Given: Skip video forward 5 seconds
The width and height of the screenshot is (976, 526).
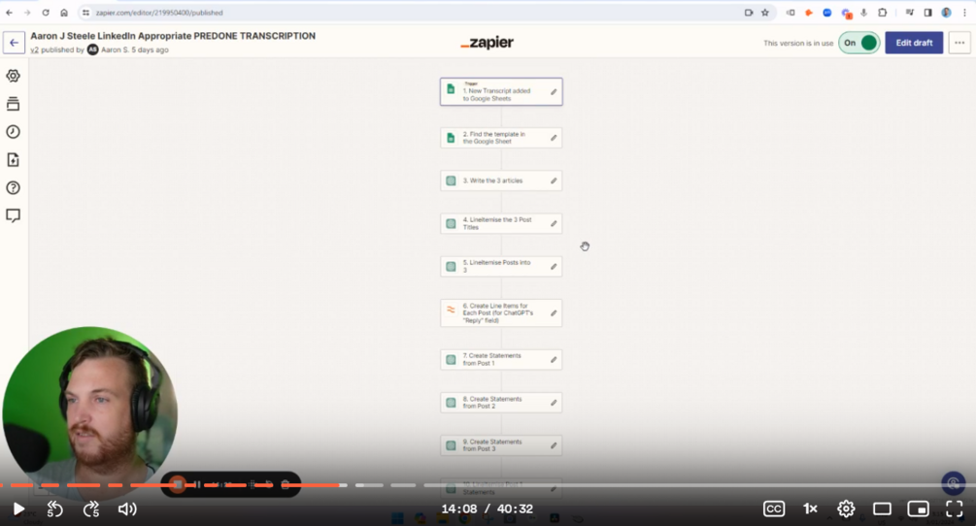Looking at the screenshot, I should pos(91,510).
